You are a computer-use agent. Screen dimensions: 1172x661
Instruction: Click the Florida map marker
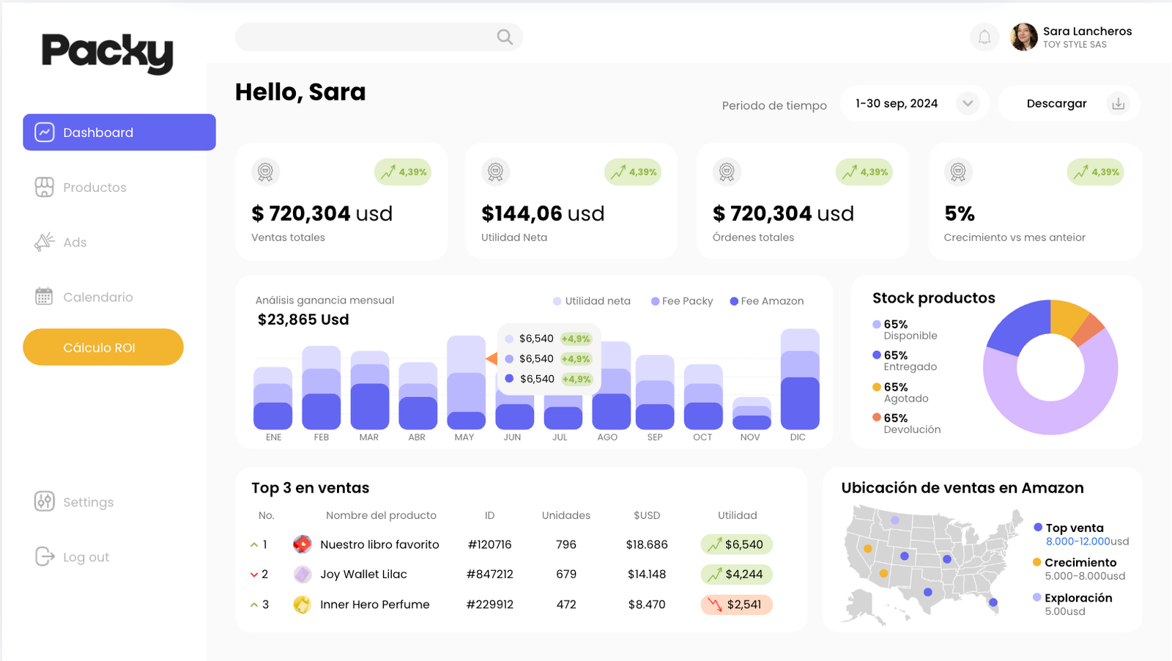(x=993, y=602)
